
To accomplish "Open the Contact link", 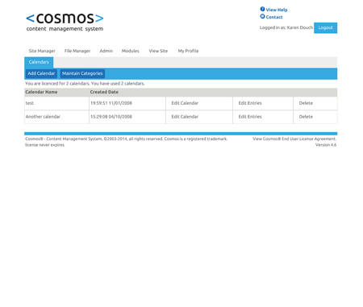I will 274,17.
